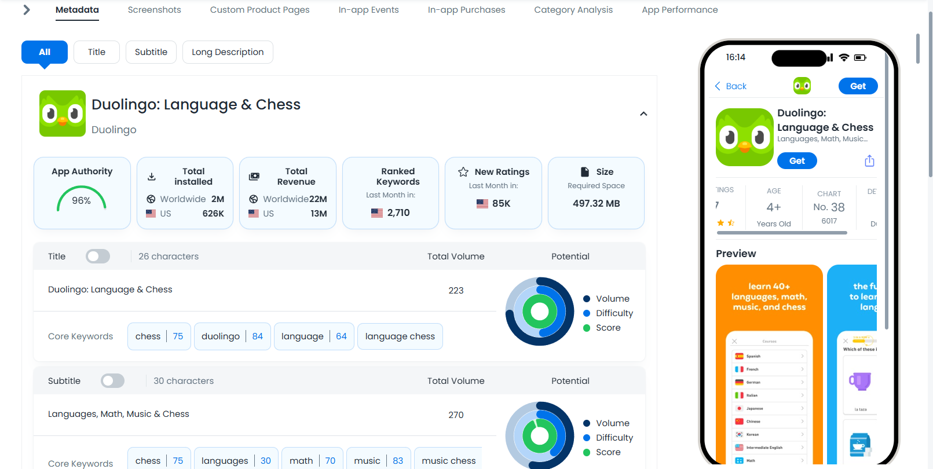Image resolution: width=933 pixels, height=469 pixels.
Task: Expand the sidebar chevron arrow
Action: click(x=26, y=10)
